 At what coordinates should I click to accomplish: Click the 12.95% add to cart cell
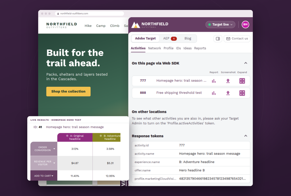[x=107, y=176]
